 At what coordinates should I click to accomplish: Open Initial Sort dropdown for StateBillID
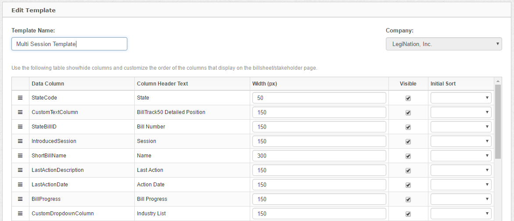point(461,127)
